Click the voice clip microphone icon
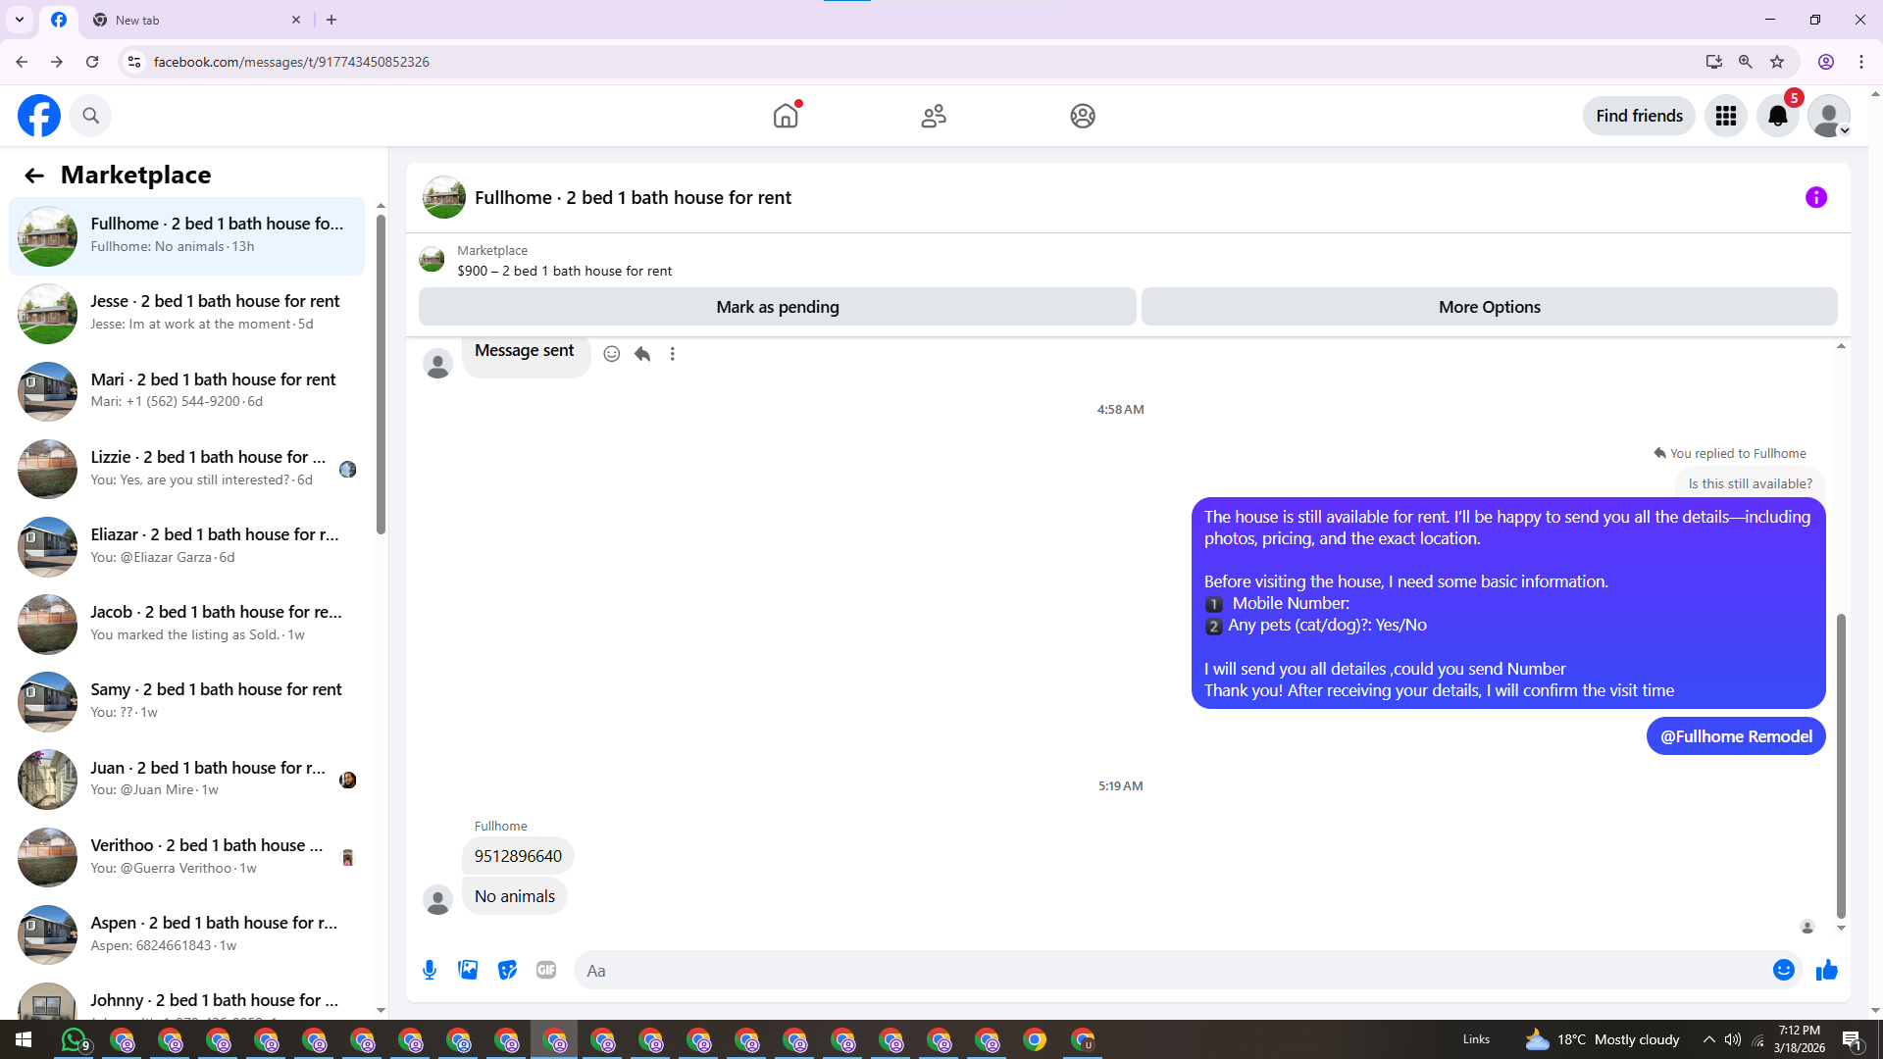 click(430, 970)
